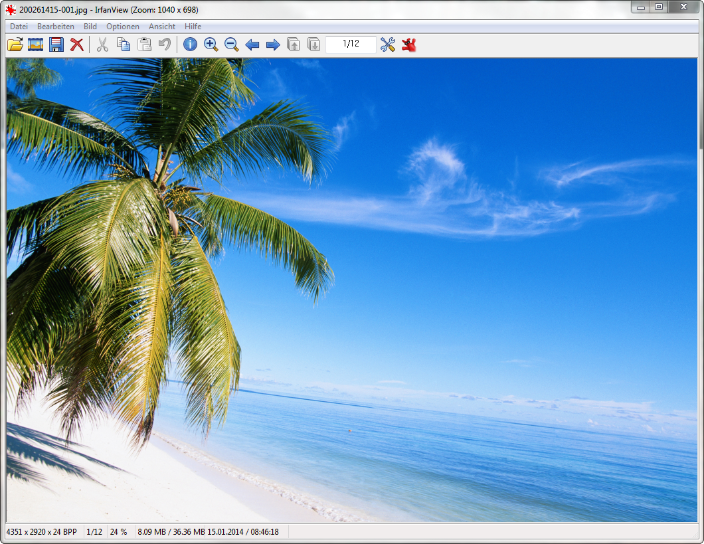This screenshot has height=544, width=704.
Task: Click the Cut scissors icon
Action: 102,45
